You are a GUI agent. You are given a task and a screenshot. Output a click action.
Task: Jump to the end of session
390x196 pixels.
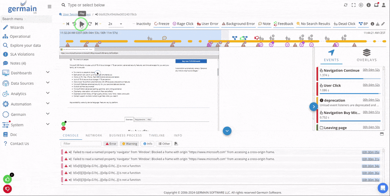(x=96, y=24)
